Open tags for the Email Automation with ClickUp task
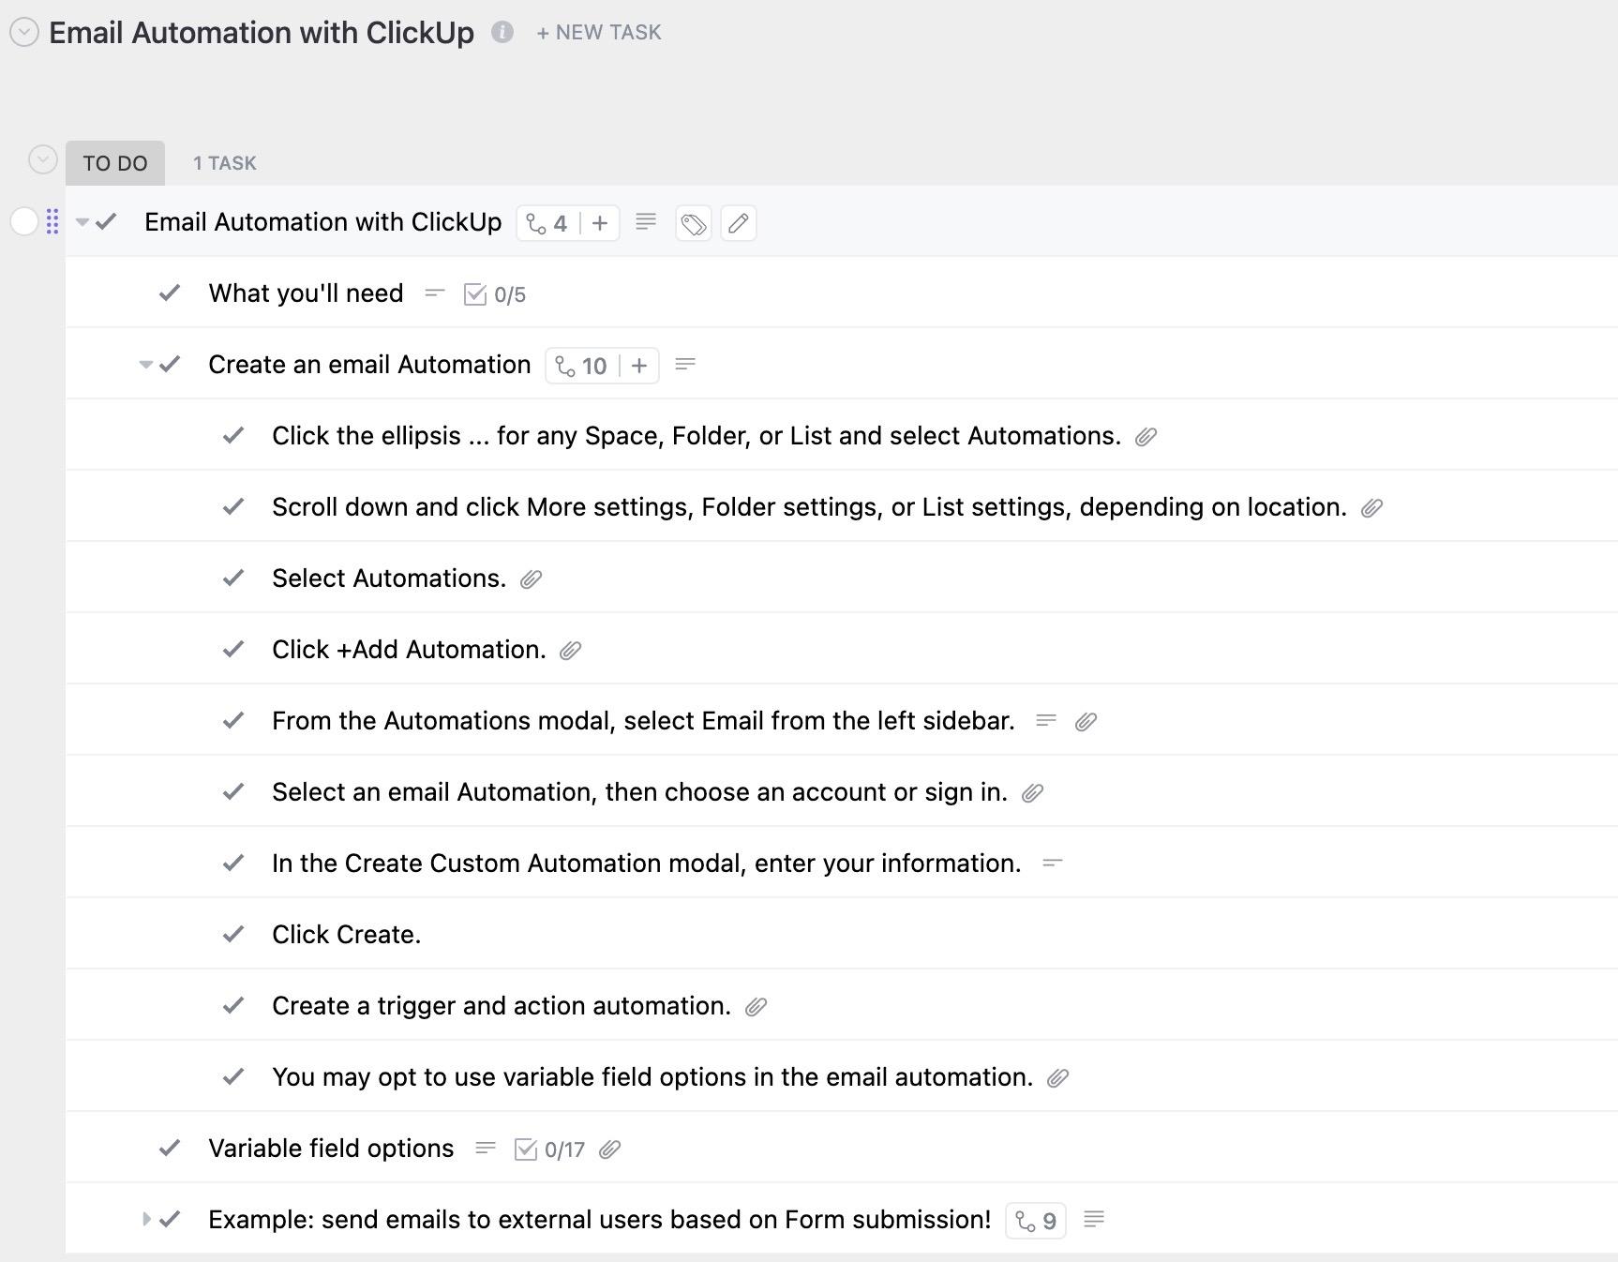Viewport: 1618px width, 1262px height. coord(693,223)
